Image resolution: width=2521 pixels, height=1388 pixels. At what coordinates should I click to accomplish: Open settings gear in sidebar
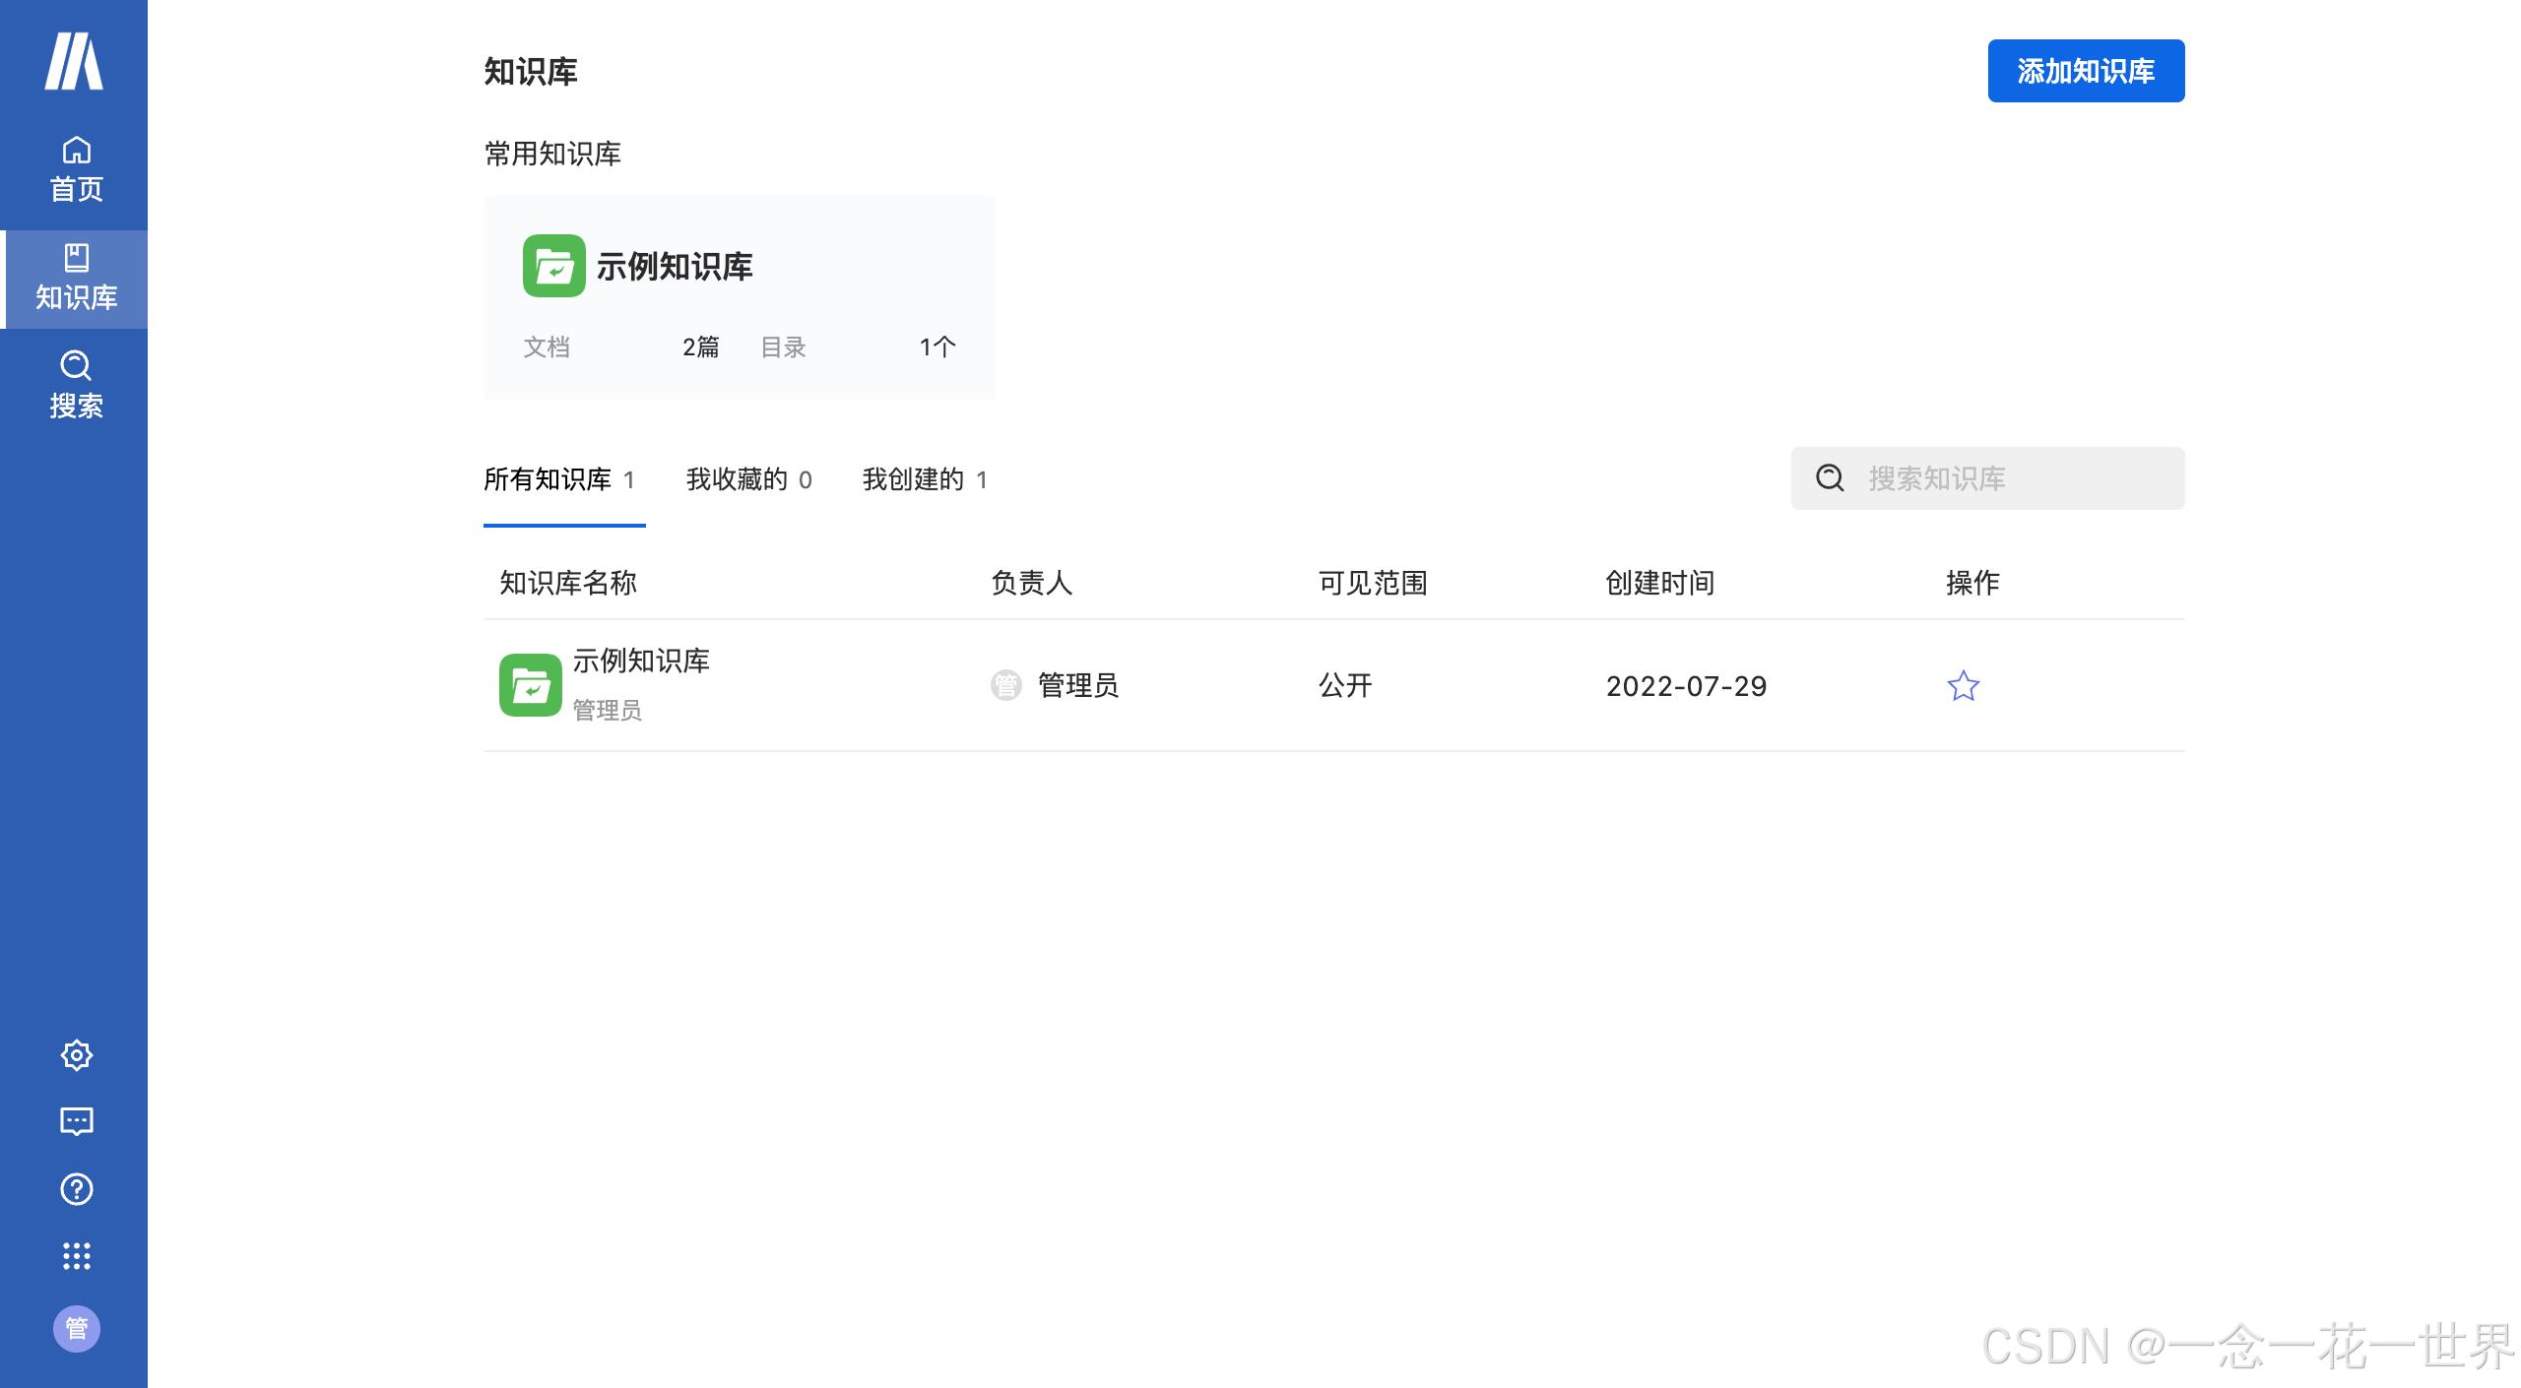77,1055
